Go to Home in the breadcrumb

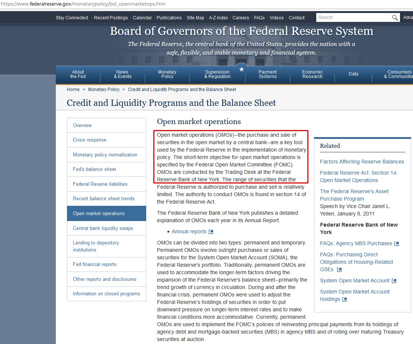[x=73, y=90]
